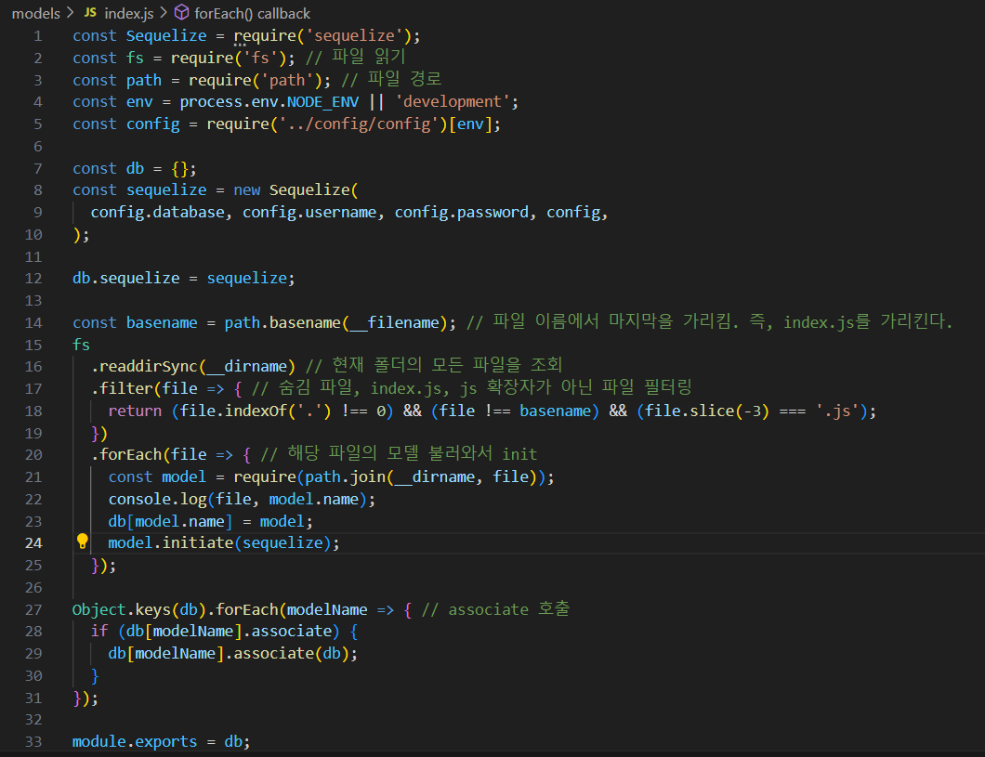
Task: Click 'model.initiate' on line 24
Action: pyautogui.click(x=171, y=543)
